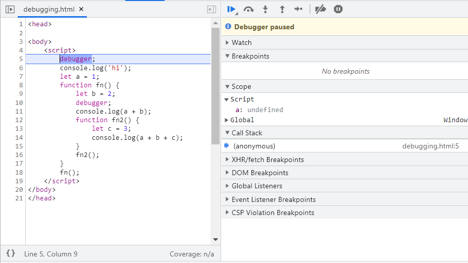Image resolution: width=468 pixels, height=263 pixels.
Task: Deactivate breakpoints
Action: (x=321, y=9)
